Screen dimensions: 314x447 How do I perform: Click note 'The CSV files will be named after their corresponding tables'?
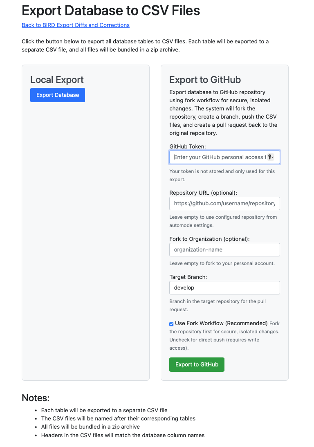tap(118, 419)
